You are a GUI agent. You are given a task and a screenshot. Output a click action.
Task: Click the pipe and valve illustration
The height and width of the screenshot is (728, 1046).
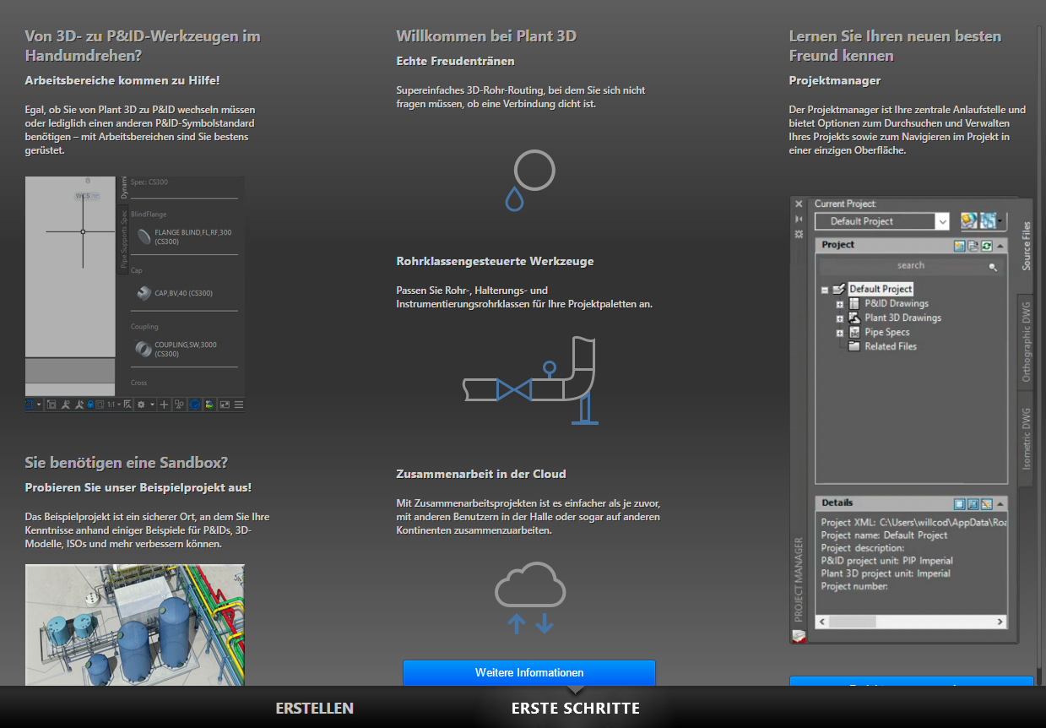pyautogui.click(x=529, y=379)
